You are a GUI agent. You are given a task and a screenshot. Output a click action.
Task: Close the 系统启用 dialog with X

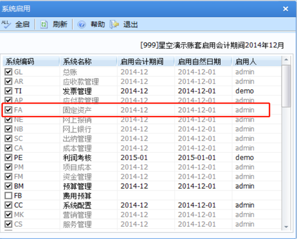point(285,9)
